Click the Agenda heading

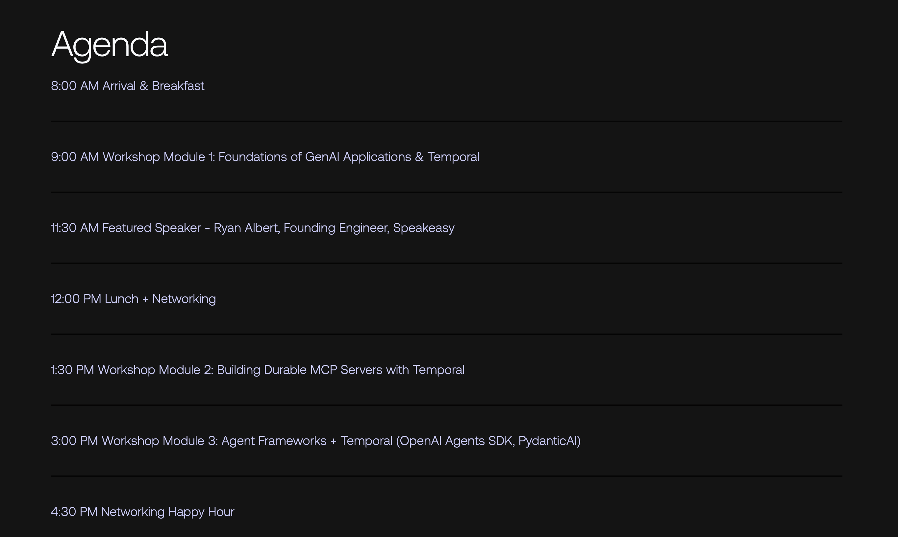(x=109, y=44)
